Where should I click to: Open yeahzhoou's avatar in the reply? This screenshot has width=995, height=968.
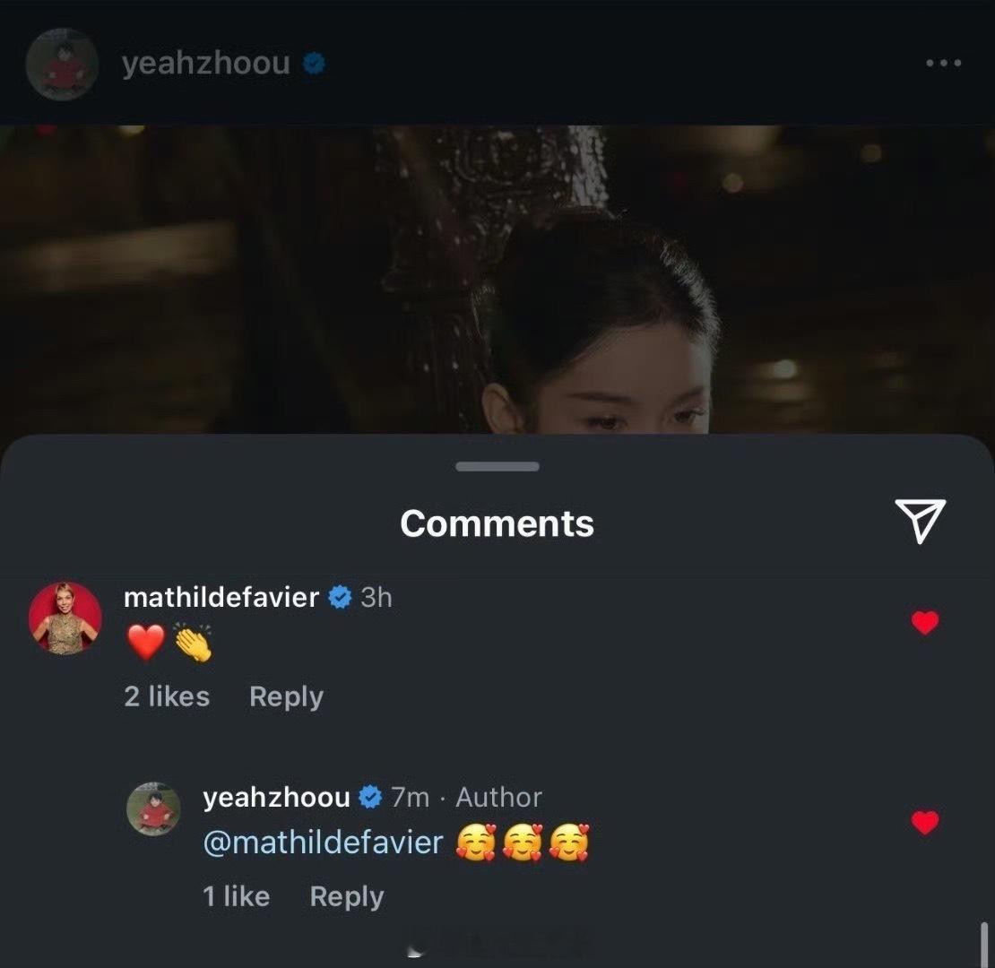[x=153, y=808]
